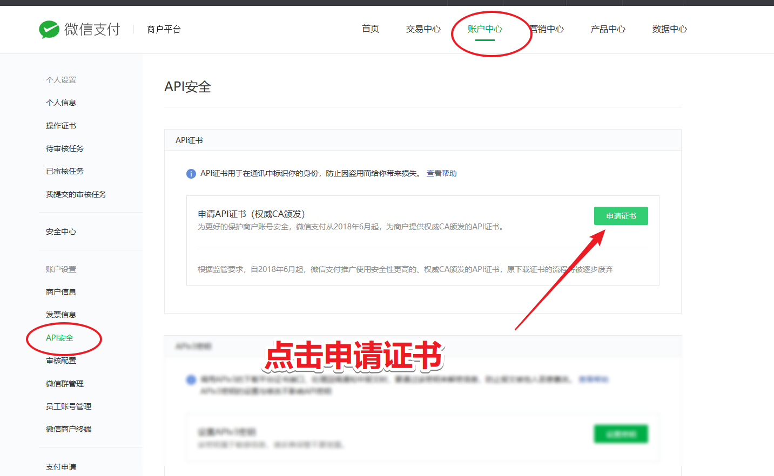Select 已审核任务 sidebar item

click(65, 171)
